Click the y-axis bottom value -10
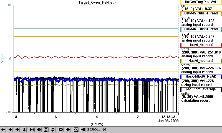This screenshot has width=222, height=133. pyautogui.click(x=9, y=112)
